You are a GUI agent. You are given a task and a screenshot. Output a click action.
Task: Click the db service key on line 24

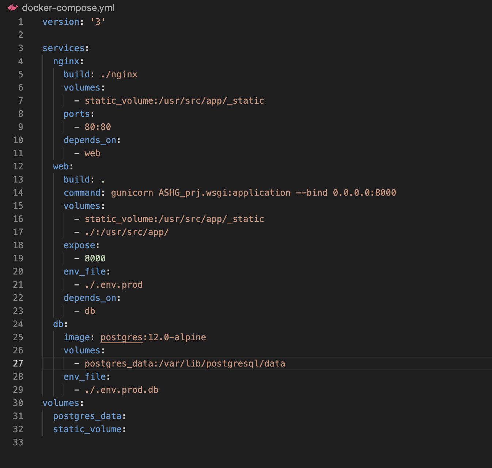[58, 324]
